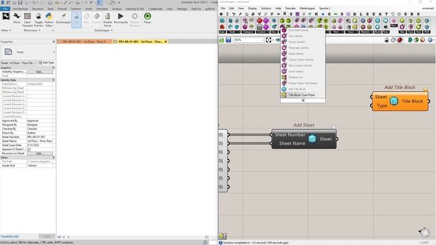Click the Sheet Name value 1st Floor - Floor Plan
The width and height of the screenshot is (436, 245).
click(x=40, y=141)
